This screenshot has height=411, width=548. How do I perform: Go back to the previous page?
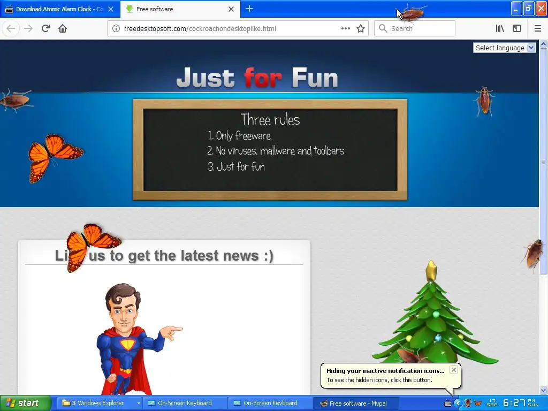pos(11,28)
